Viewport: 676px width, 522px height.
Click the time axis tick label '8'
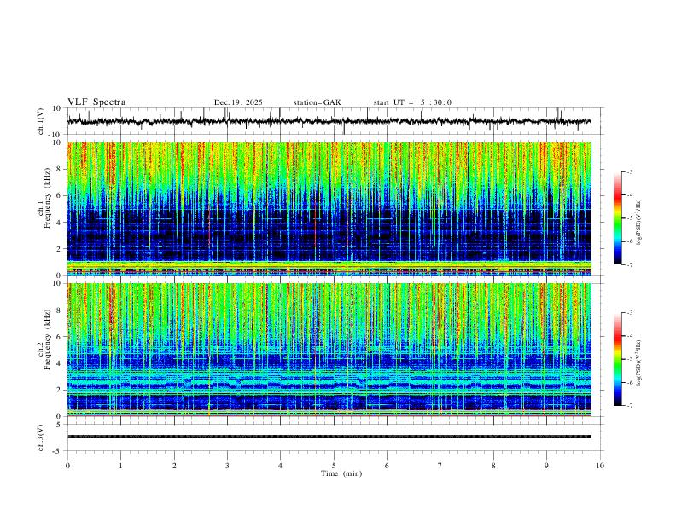pos(493,466)
